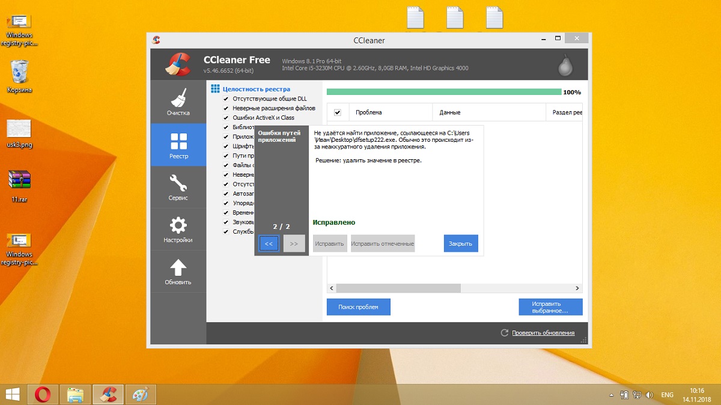The height and width of the screenshot is (405, 721).
Task: Uncheck Отсутствующие общие DLL option
Action: pos(226,99)
